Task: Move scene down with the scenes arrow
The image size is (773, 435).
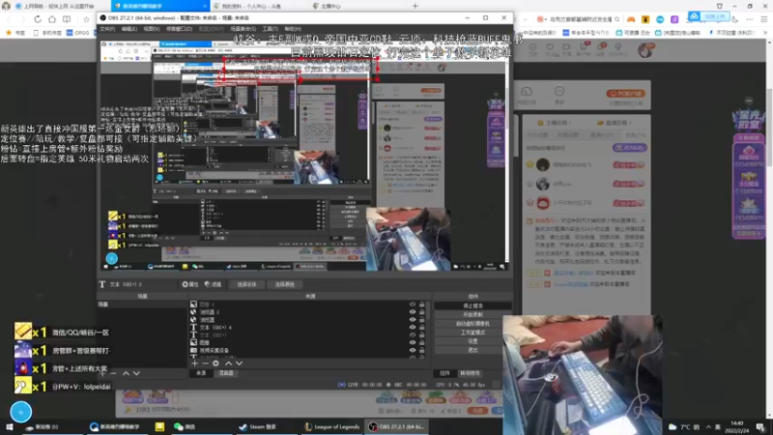Action: pyautogui.click(x=136, y=373)
